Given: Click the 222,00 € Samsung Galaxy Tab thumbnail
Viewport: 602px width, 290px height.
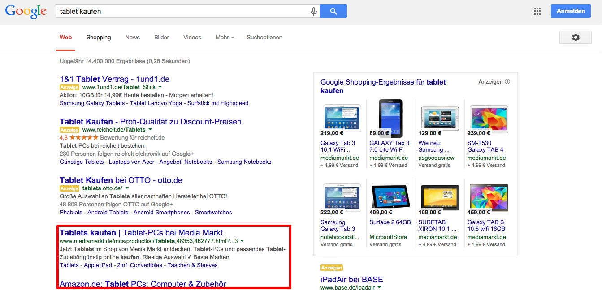Looking at the screenshot, I should [342, 196].
